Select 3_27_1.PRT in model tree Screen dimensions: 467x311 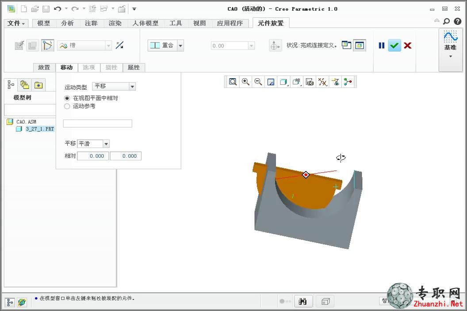click(40, 129)
